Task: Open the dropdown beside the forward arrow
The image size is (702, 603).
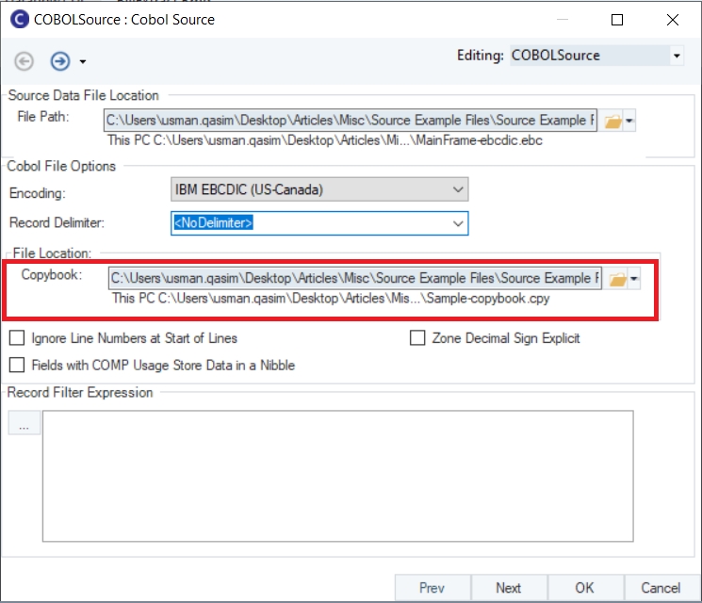Action: 83,62
